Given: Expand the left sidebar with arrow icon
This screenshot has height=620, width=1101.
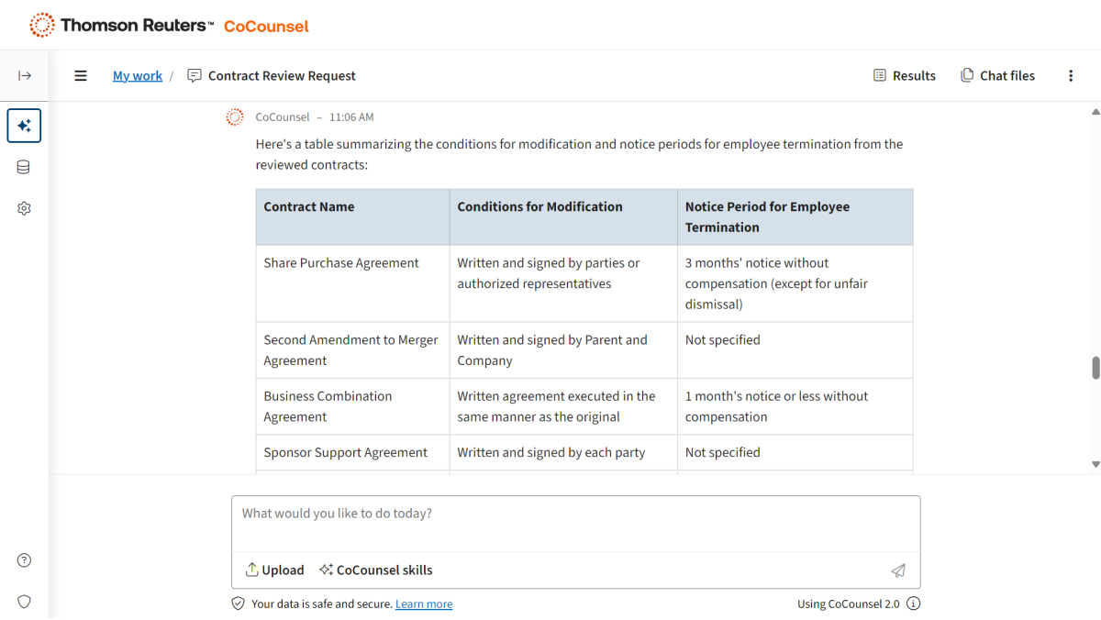Looking at the screenshot, I should [25, 76].
